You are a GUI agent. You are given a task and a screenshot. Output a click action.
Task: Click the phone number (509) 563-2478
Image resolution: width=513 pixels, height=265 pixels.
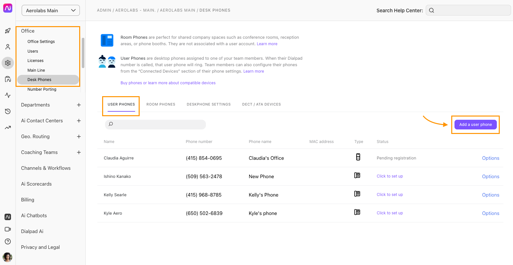204,177
